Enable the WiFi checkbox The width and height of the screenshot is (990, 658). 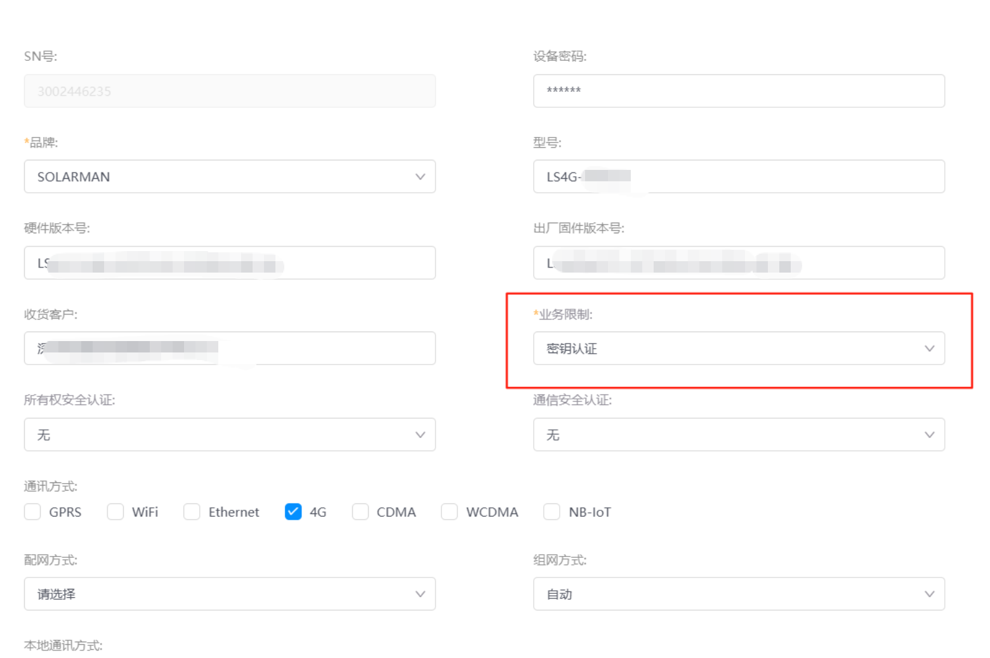tap(115, 512)
